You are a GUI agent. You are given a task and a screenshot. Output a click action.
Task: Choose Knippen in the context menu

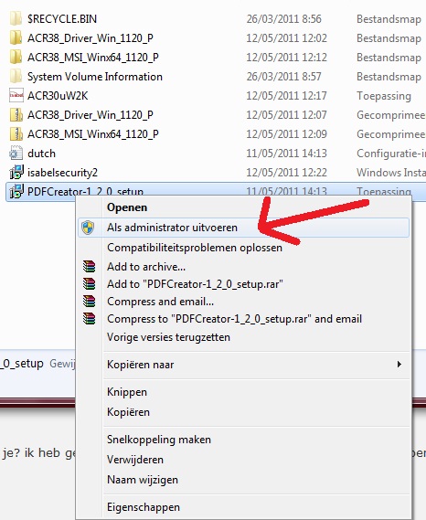[127, 392]
